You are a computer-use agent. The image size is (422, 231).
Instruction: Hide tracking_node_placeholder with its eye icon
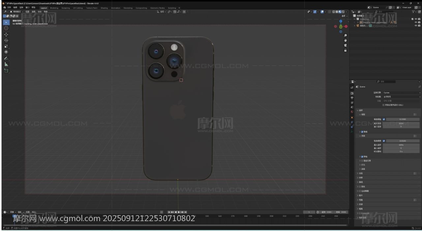[416, 22]
